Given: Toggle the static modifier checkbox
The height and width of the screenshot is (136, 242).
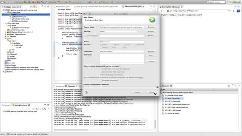Looking at the screenshot, I should click(121, 48).
